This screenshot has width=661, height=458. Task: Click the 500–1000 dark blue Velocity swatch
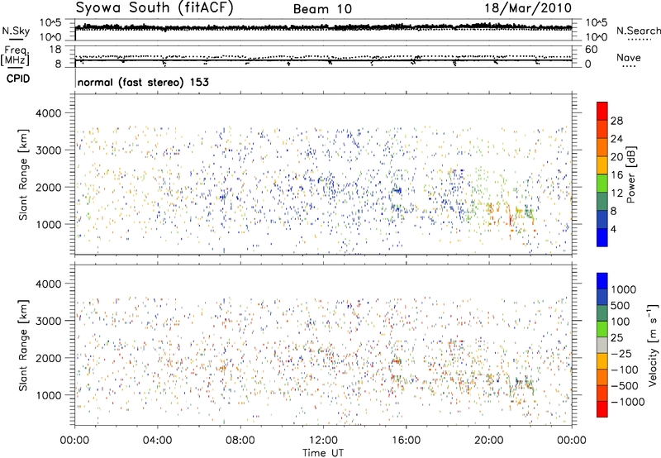click(x=602, y=297)
